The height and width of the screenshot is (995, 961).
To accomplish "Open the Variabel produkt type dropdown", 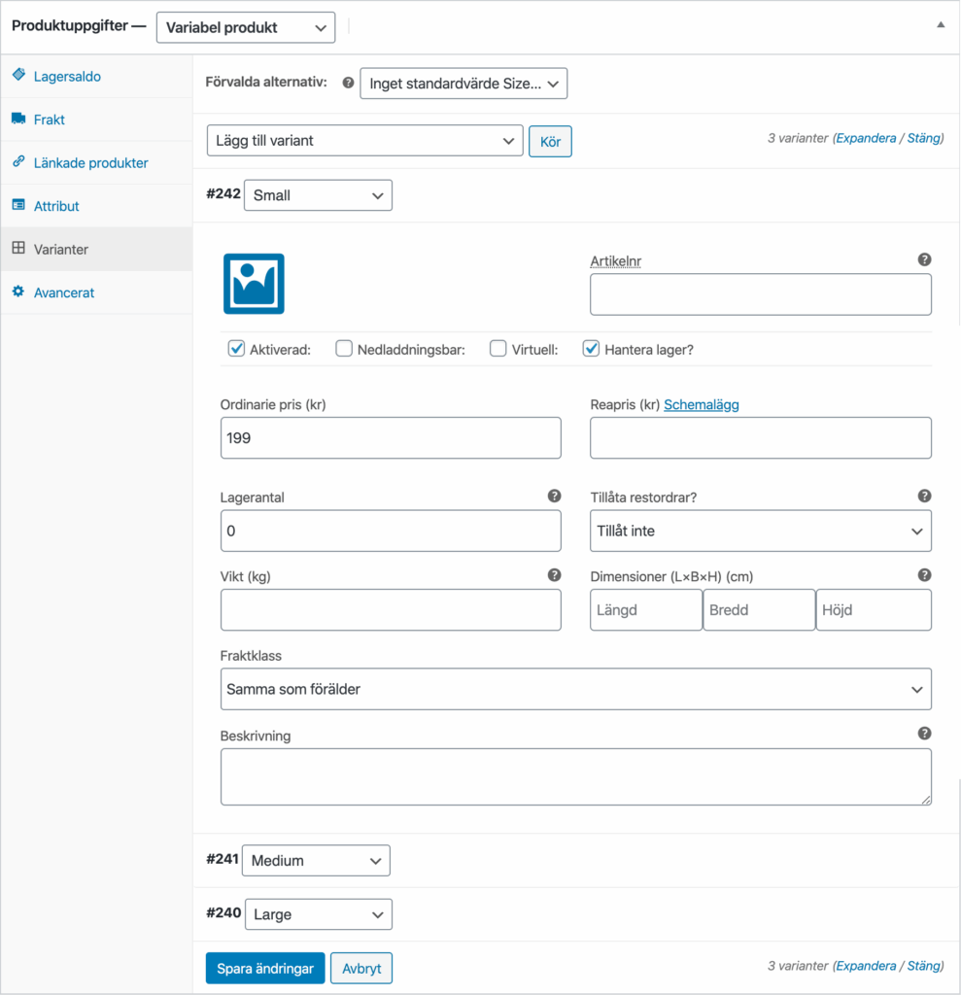I will click(x=245, y=27).
